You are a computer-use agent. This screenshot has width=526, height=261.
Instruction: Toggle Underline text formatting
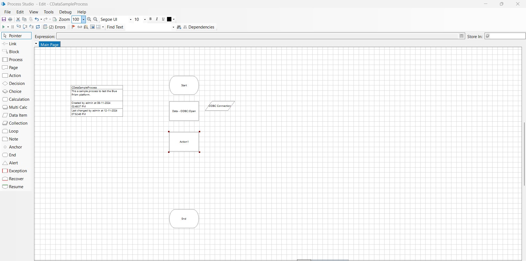click(163, 19)
